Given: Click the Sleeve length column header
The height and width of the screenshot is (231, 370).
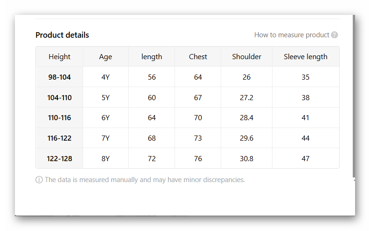Looking at the screenshot, I should click(x=306, y=57).
